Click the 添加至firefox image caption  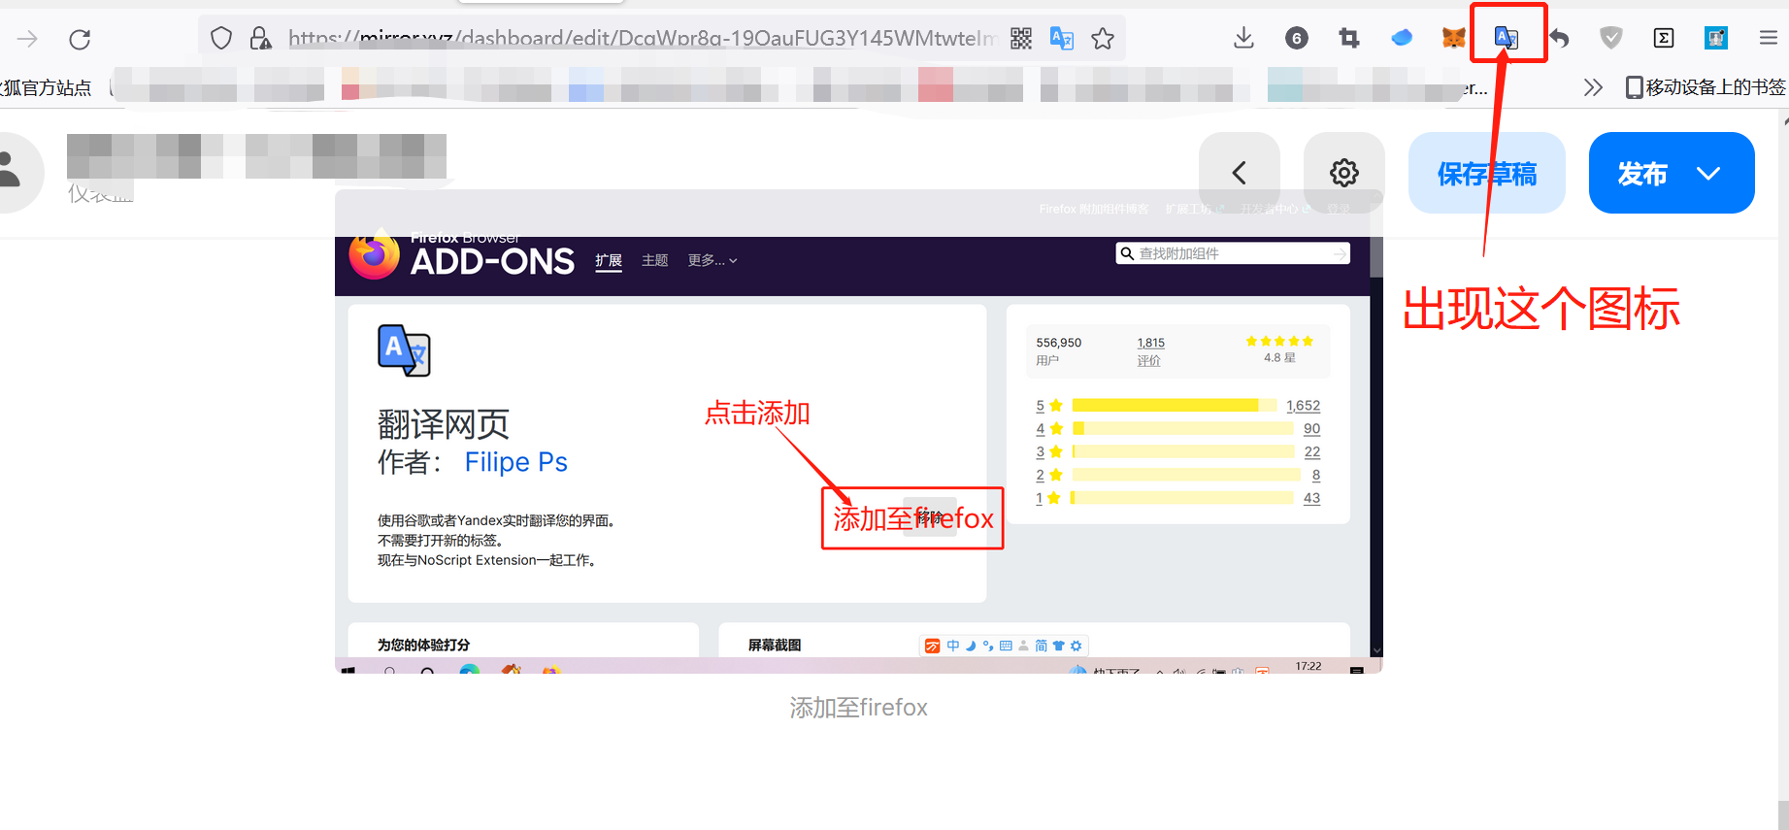859,708
